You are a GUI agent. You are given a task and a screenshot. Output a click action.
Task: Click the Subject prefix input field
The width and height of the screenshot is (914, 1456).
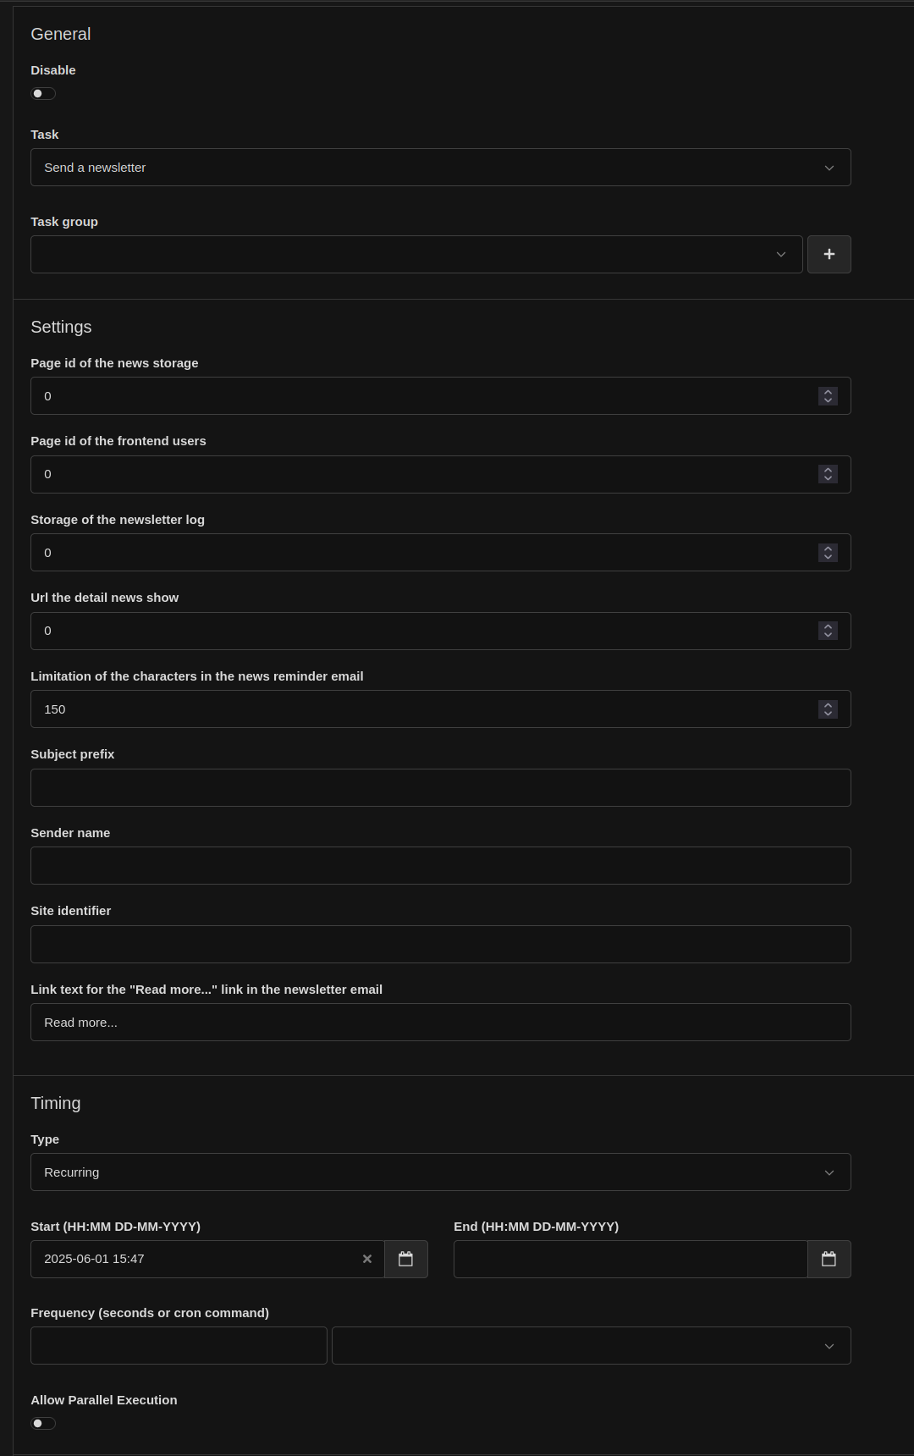tap(440, 787)
